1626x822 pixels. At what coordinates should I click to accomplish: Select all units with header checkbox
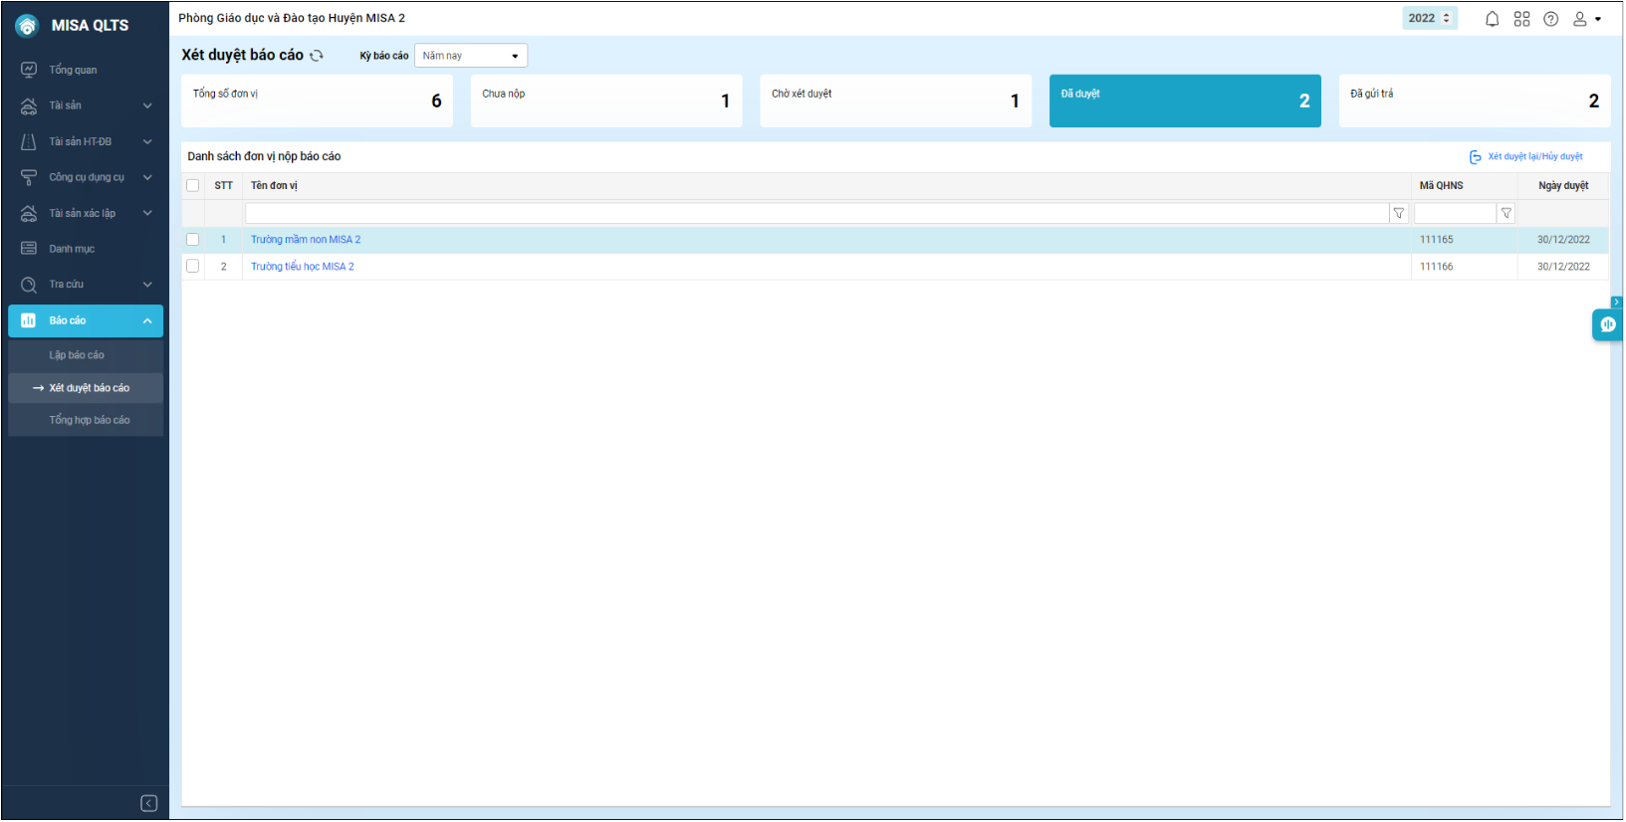193,186
